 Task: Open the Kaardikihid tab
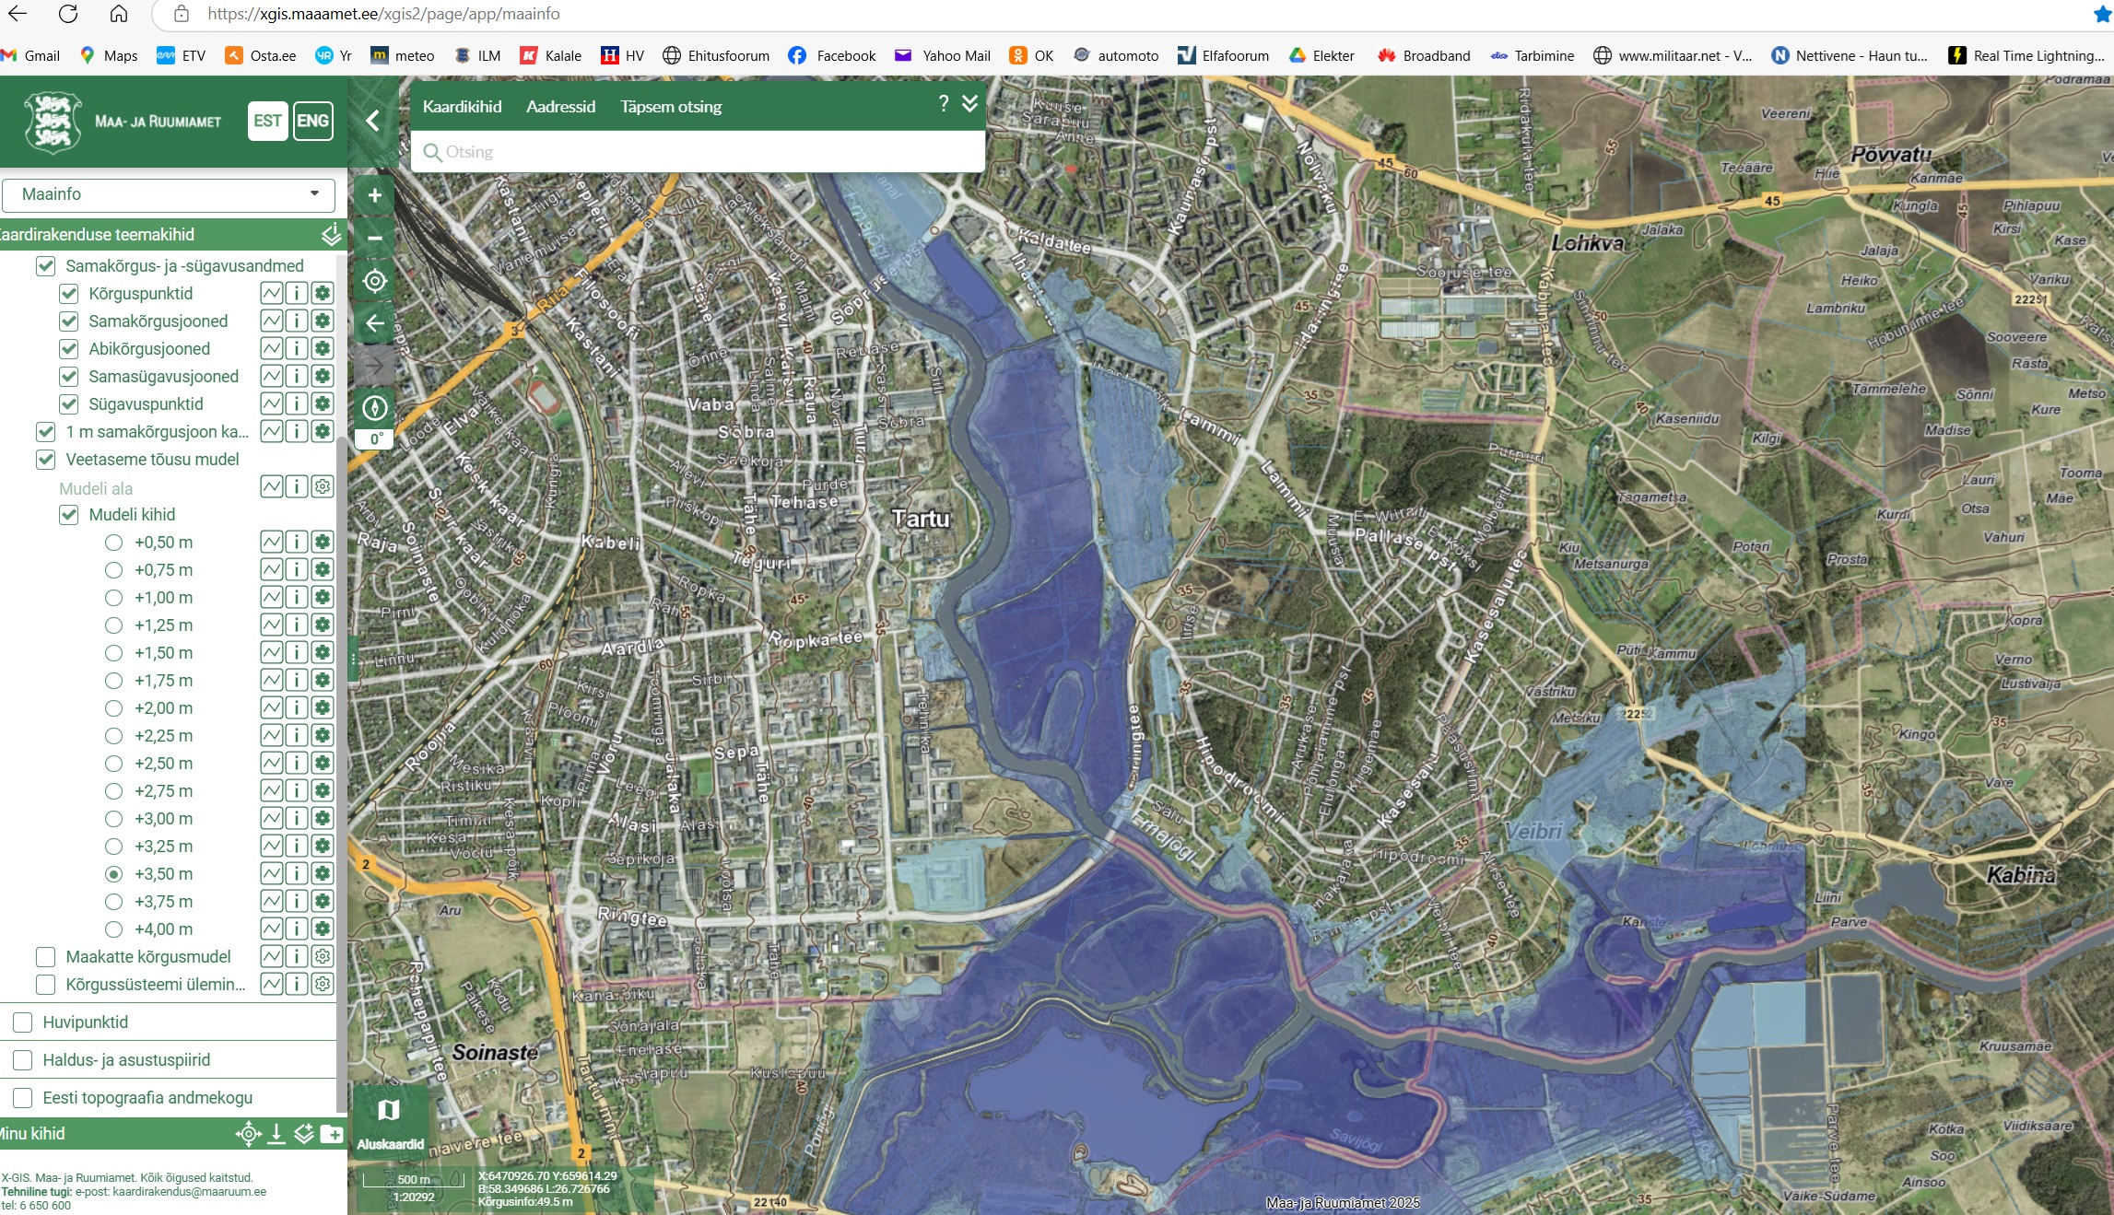462,107
